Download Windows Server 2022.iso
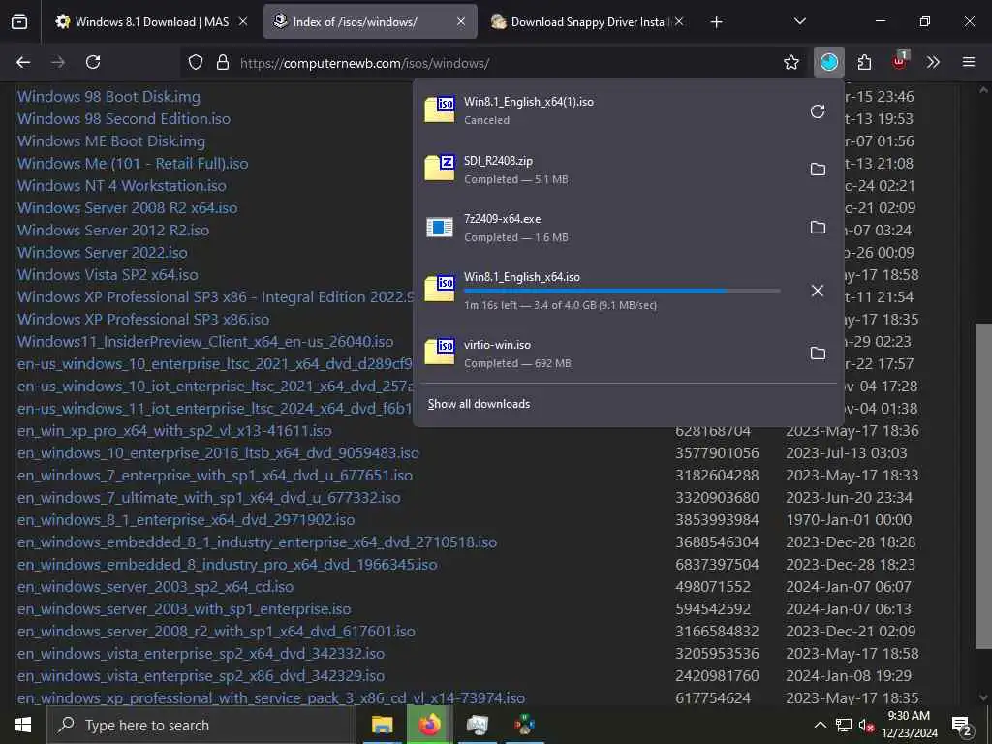992x744 pixels. point(103,253)
